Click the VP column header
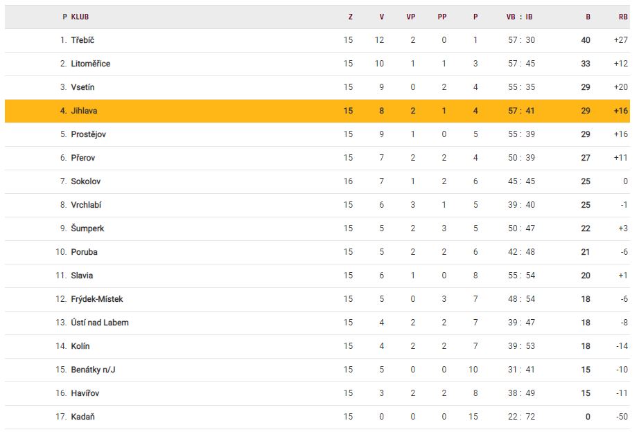The height and width of the screenshot is (432, 639). (411, 17)
